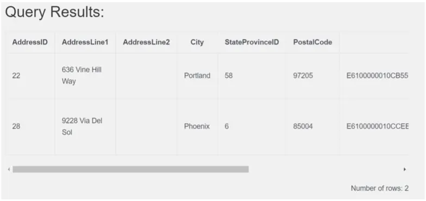Click the AddressID cell with value 22

pyautogui.click(x=30, y=76)
